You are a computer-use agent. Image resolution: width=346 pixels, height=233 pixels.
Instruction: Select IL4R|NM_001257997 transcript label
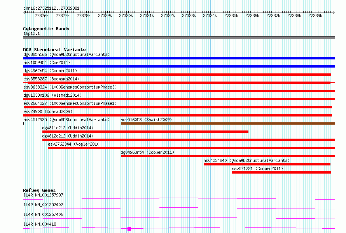click(x=43, y=195)
